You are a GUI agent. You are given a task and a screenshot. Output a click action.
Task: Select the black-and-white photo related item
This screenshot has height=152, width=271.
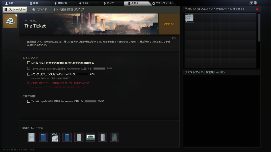pos(55,137)
